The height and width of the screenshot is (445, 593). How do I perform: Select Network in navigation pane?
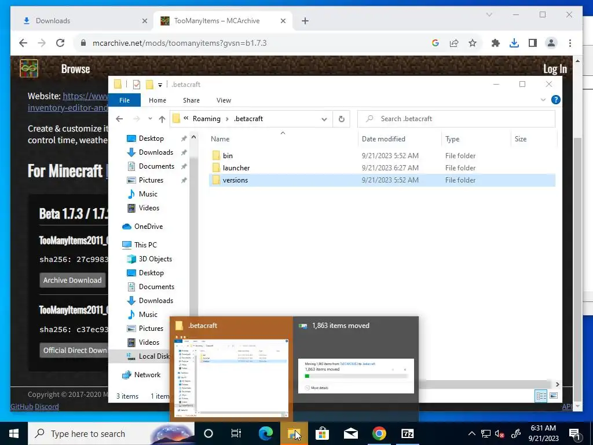click(147, 375)
